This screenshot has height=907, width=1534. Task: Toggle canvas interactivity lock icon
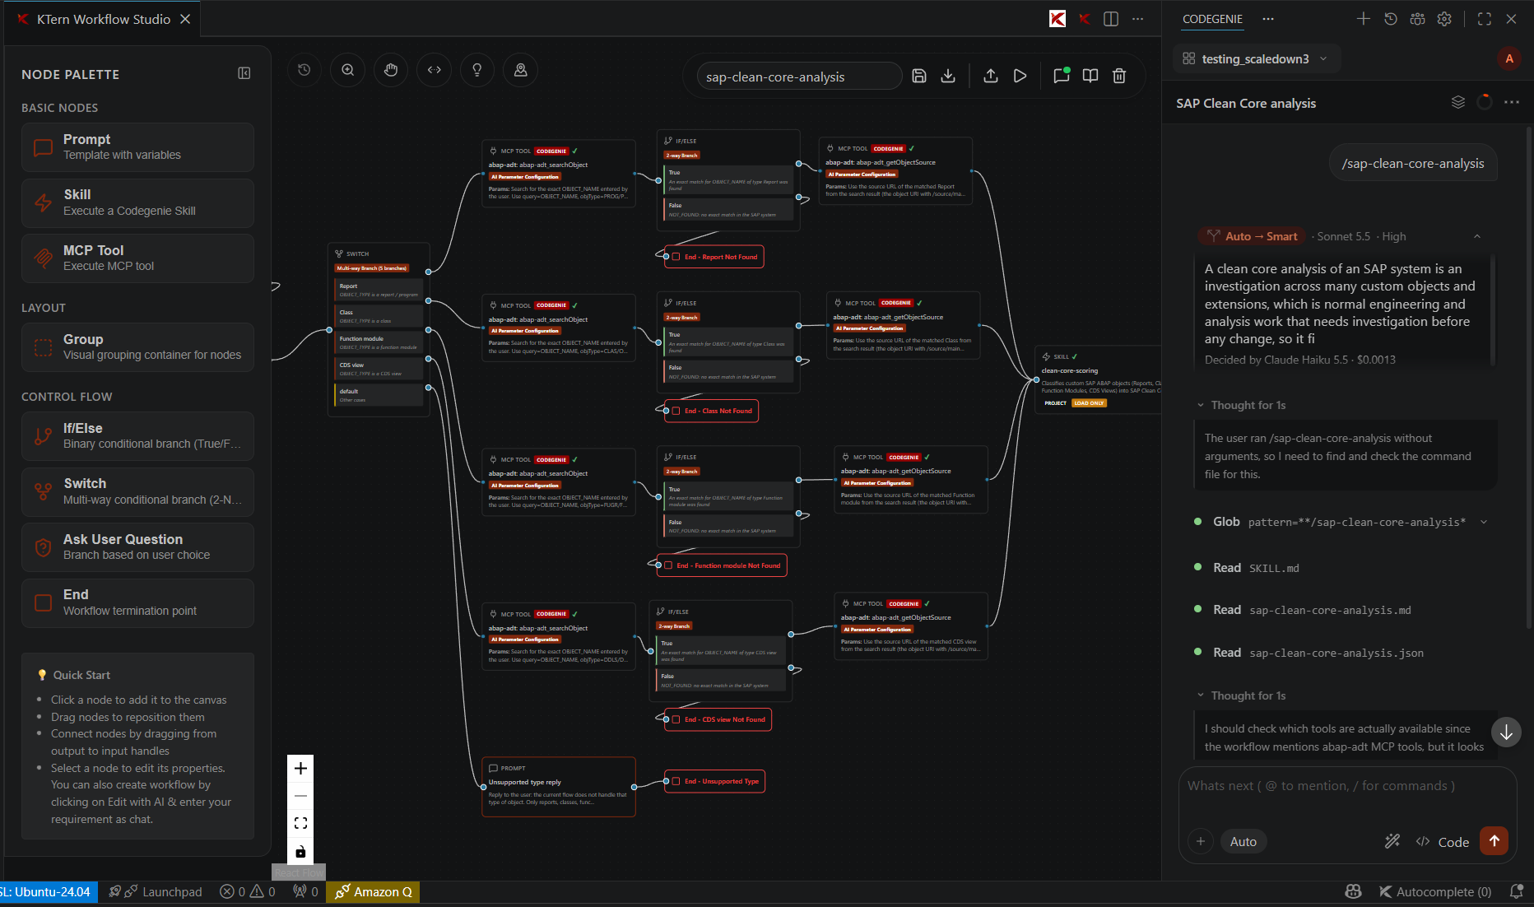tap(300, 851)
